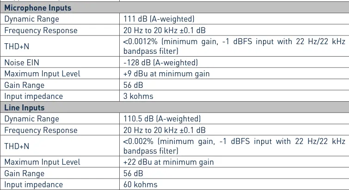
Task: Click Input impedance label under Line Inputs
Action: click(x=33, y=184)
